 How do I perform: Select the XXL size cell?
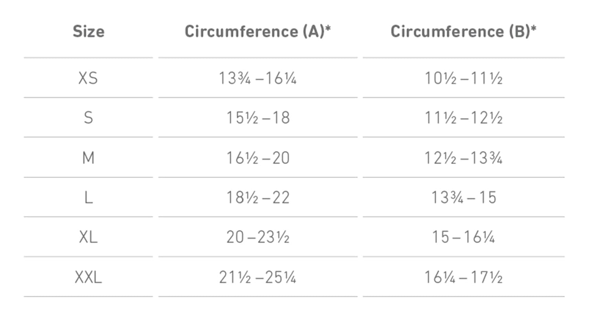pyautogui.click(x=88, y=277)
